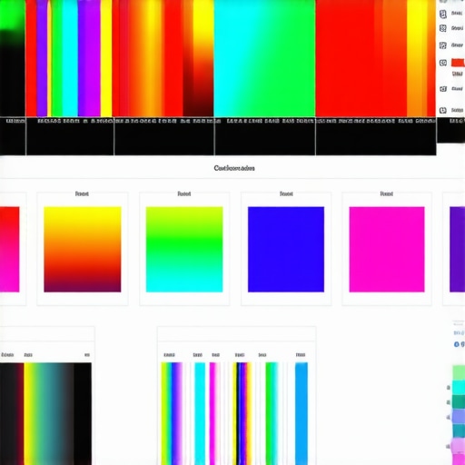Select the purple card cut off at right edge
Viewport: 465px width, 465px height.
click(457, 250)
